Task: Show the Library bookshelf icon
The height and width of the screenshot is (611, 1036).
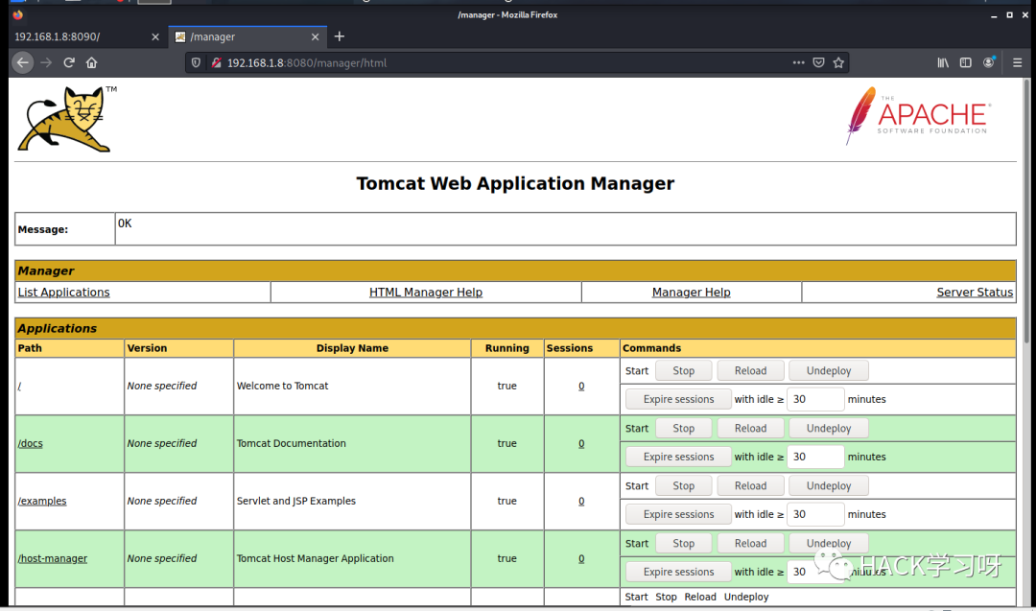Action: point(943,62)
